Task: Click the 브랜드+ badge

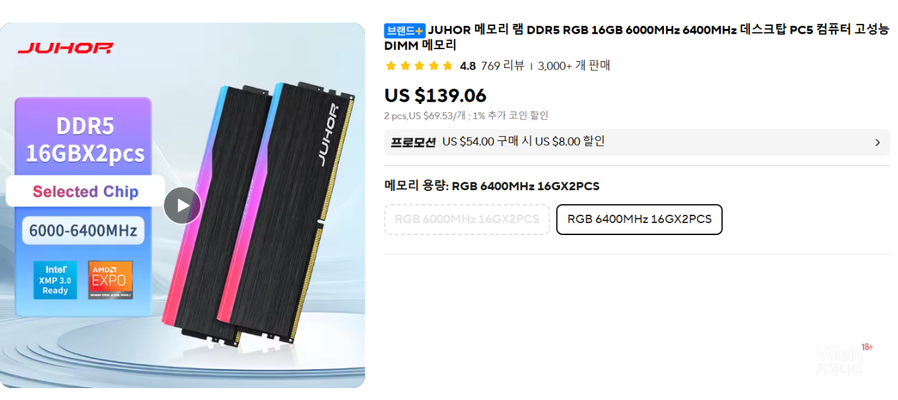Action: [x=405, y=30]
